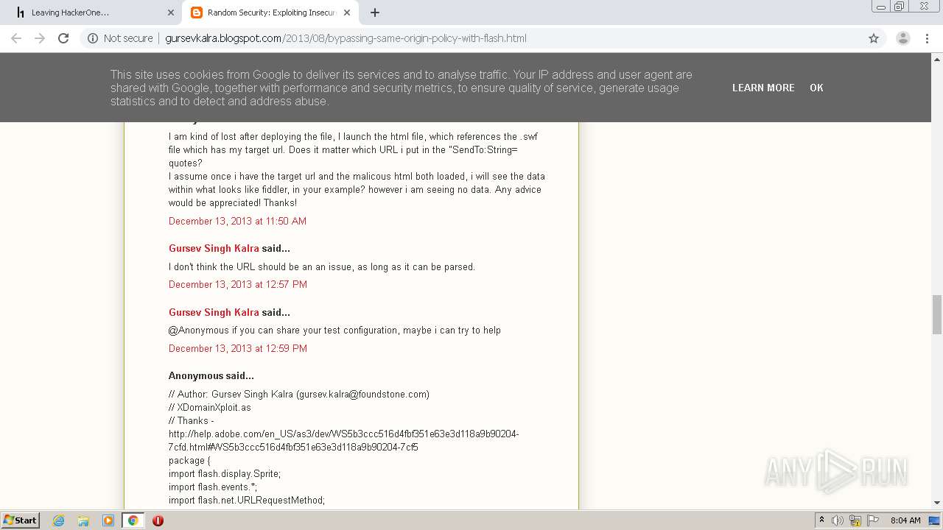Viewport: 943px width, 530px height.
Task: Click the 'Anonymous said...' comment heading
Action: [x=211, y=375]
